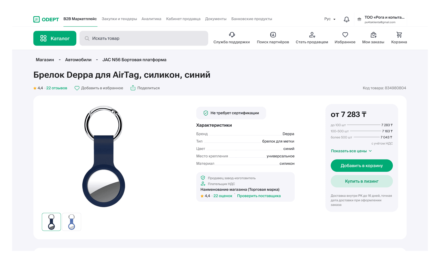Screen dimensions: 440x263
Task: Open the Каталог button
Action: click(x=55, y=38)
